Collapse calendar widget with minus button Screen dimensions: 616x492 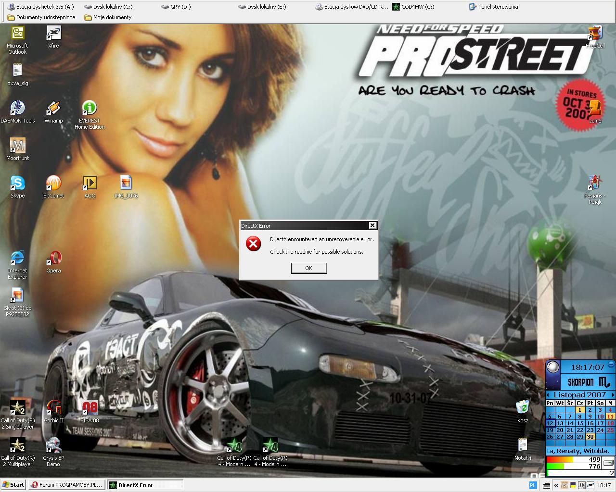(611, 364)
